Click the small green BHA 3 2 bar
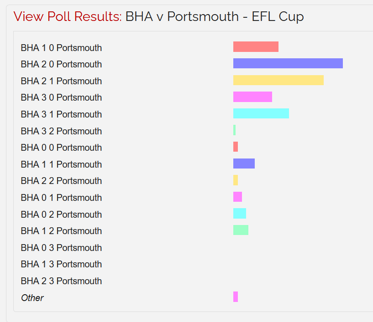373x322 pixels. click(x=234, y=130)
